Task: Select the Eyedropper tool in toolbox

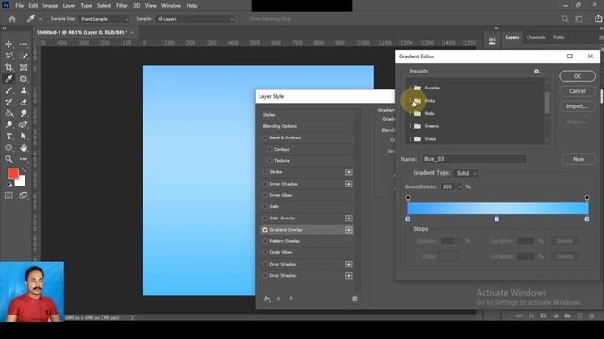Action: pyautogui.click(x=8, y=79)
